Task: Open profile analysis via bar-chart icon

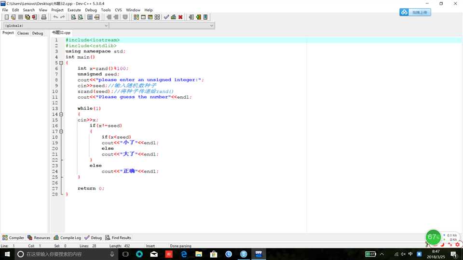Action: (173, 17)
